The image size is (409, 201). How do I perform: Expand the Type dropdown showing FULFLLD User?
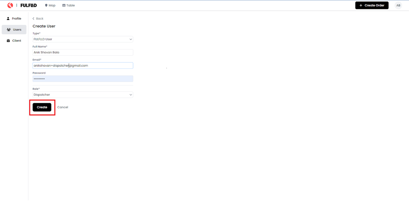click(83, 39)
